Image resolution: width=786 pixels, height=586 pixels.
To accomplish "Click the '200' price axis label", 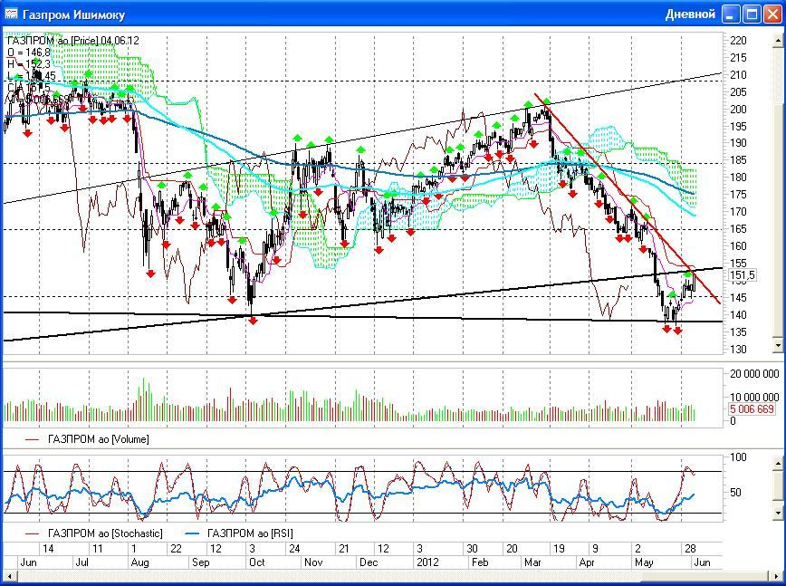I will click(x=738, y=110).
